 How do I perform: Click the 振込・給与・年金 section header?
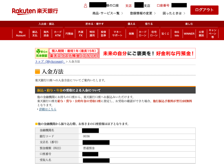pos(115,90)
